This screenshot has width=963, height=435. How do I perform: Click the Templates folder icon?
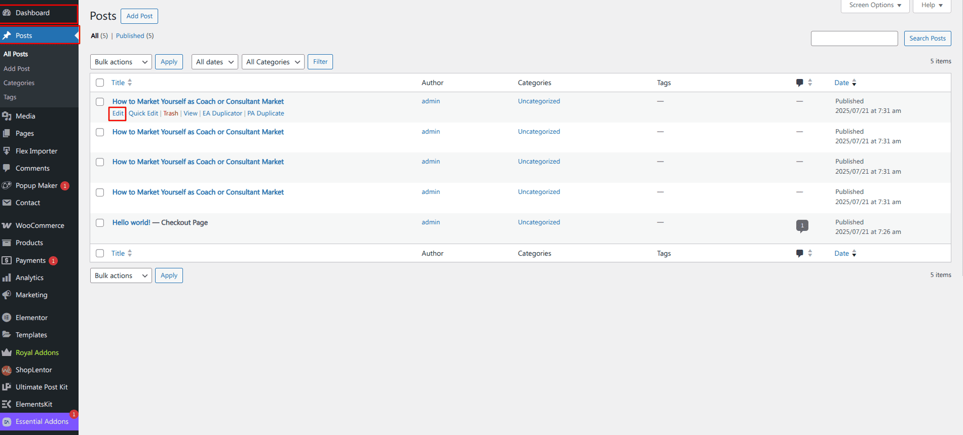point(7,335)
